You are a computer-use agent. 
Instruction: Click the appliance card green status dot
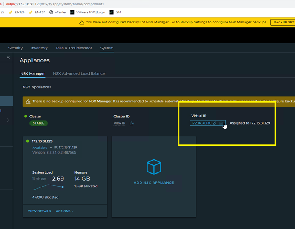point(28,141)
